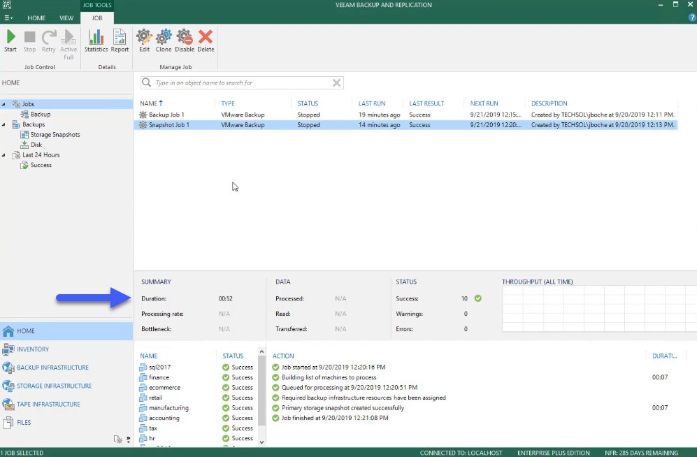Select accounting machine in list
This screenshot has height=457, width=697.
click(164, 418)
